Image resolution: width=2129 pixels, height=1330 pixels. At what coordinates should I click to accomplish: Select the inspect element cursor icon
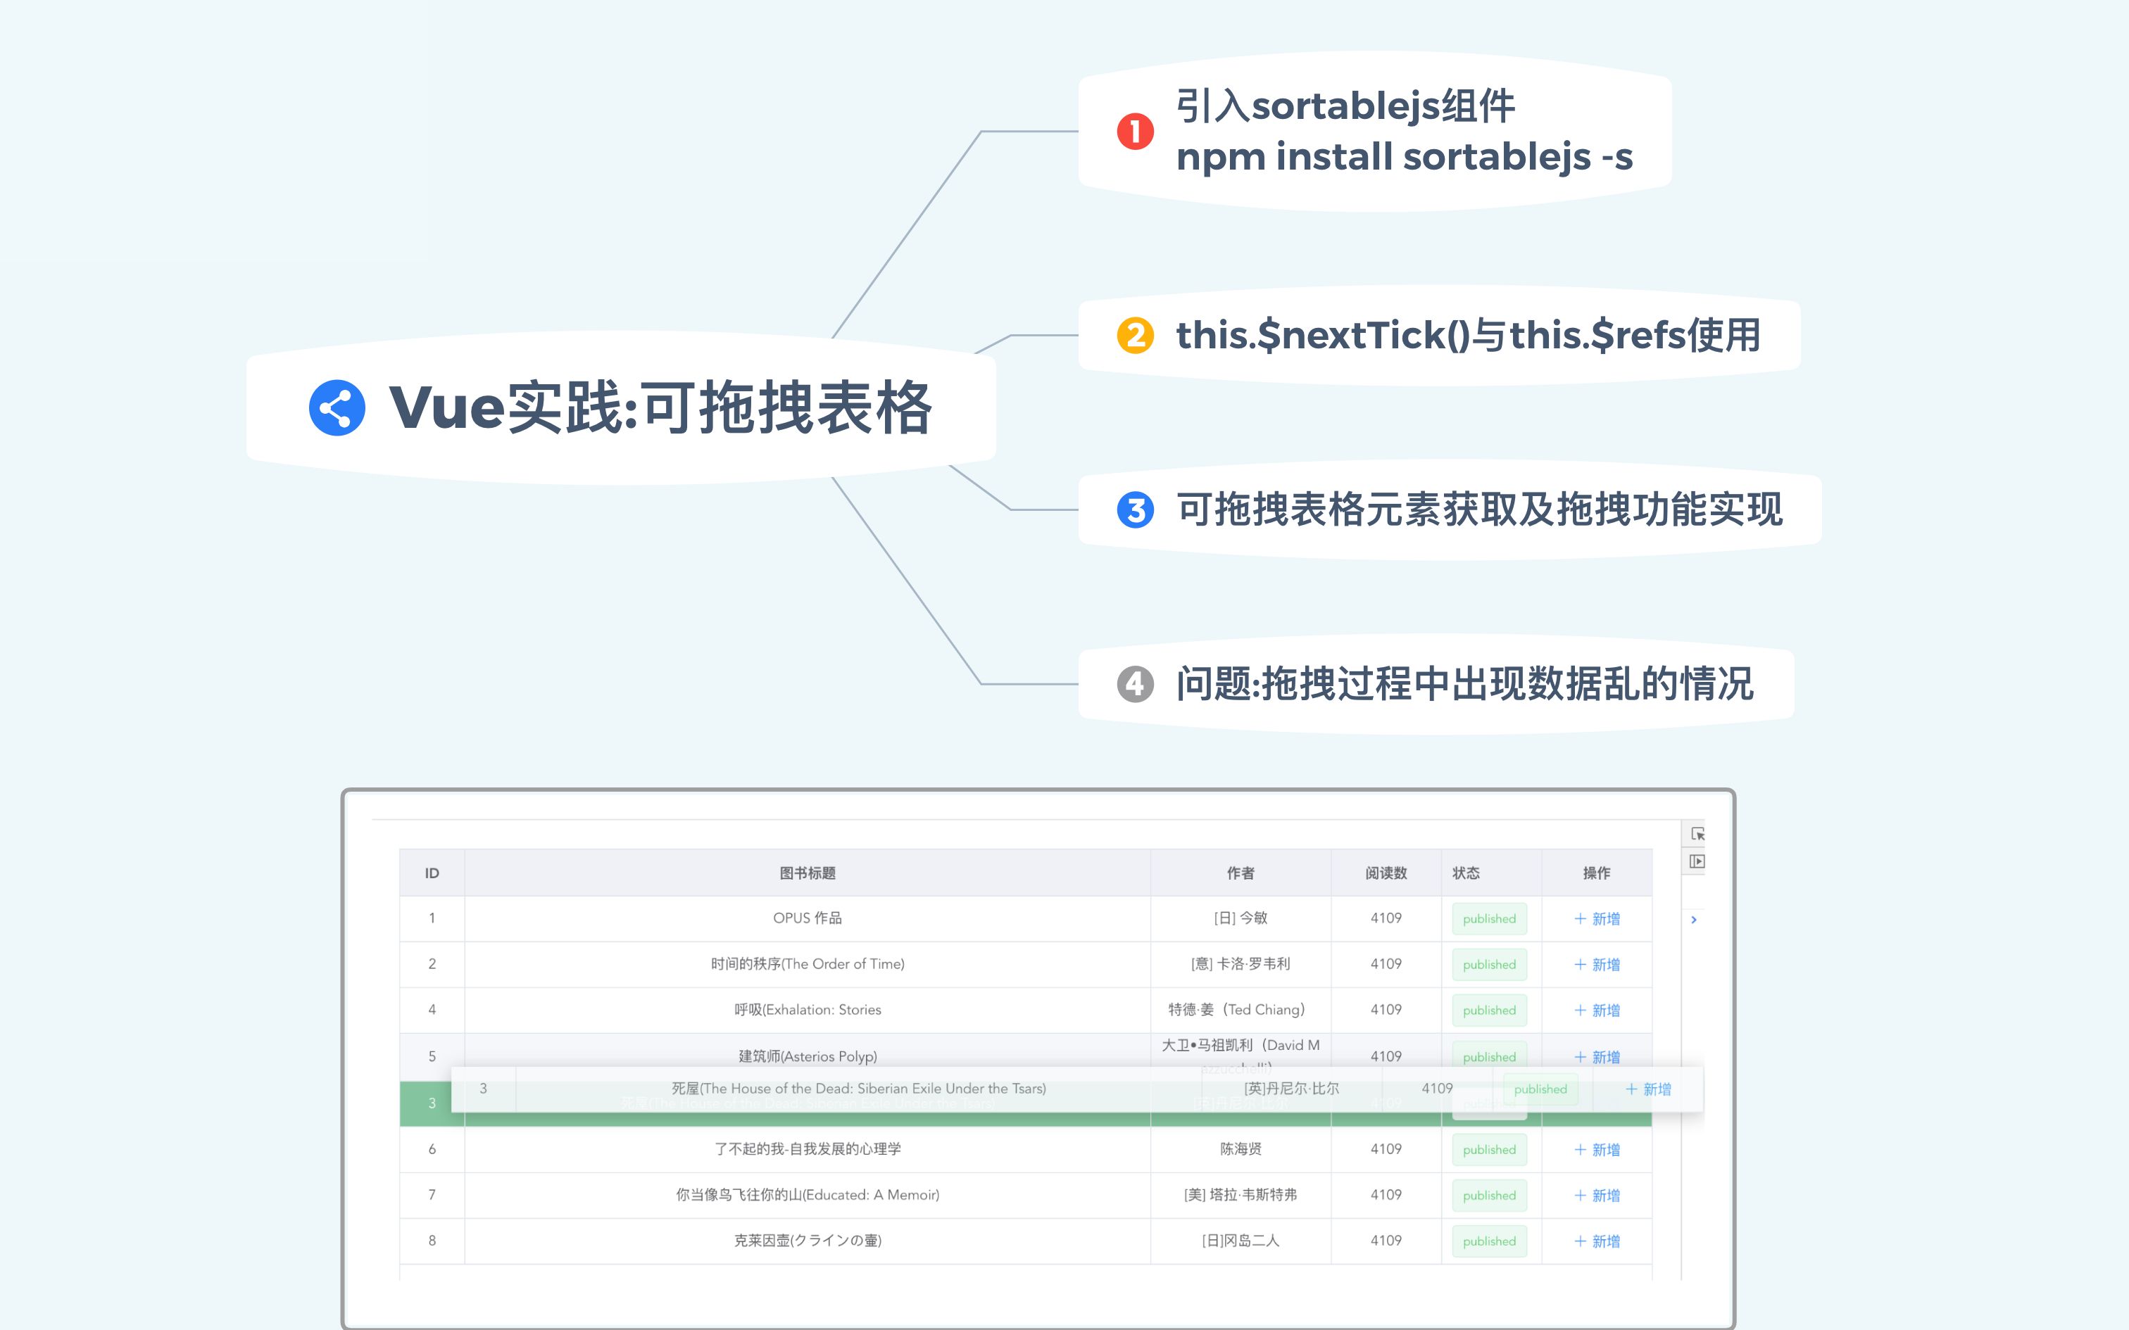click(1697, 833)
